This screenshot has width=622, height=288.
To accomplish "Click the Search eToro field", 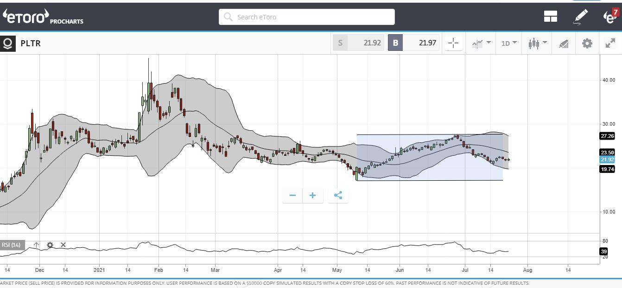I will click(x=307, y=17).
